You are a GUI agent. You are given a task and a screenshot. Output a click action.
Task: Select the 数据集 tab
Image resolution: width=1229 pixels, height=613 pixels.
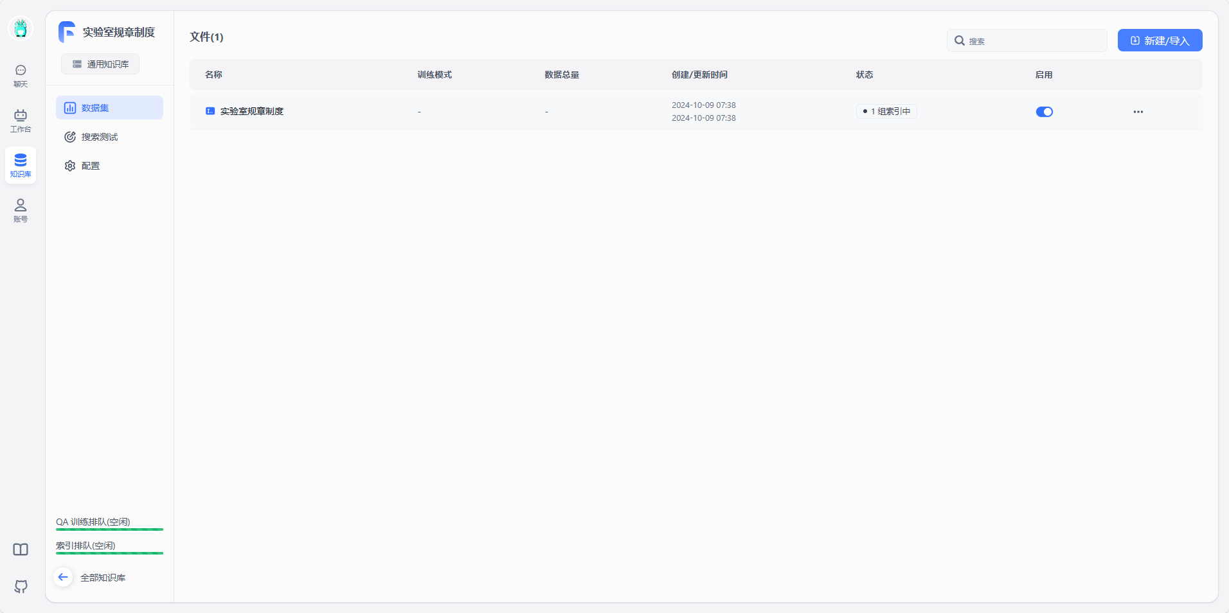109,108
